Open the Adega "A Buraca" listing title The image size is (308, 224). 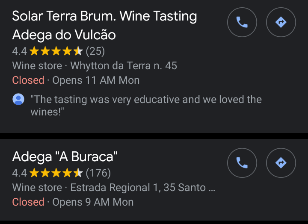65,157
